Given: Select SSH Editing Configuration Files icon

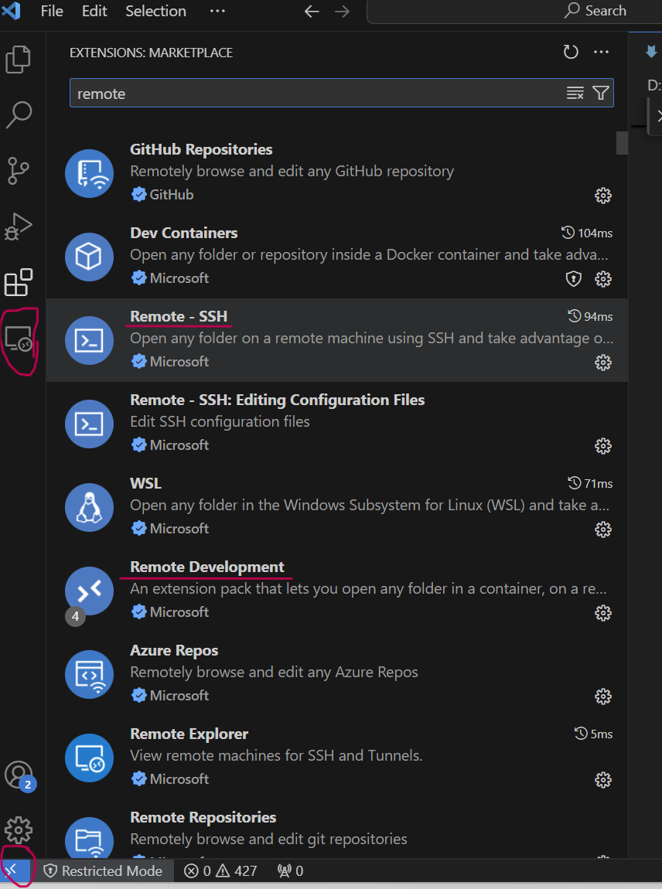Looking at the screenshot, I should (x=89, y=424).
